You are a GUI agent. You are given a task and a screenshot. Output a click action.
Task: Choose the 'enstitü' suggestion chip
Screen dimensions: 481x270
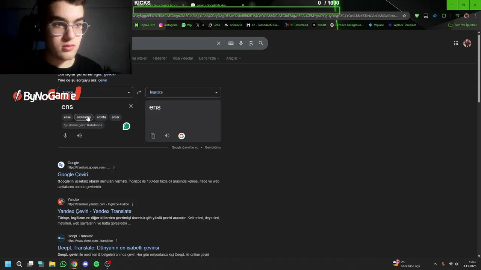coord(101,117)
